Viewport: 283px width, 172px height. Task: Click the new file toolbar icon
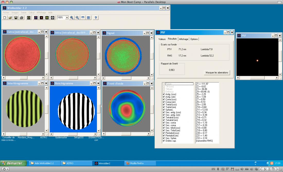tap(5, 18)
